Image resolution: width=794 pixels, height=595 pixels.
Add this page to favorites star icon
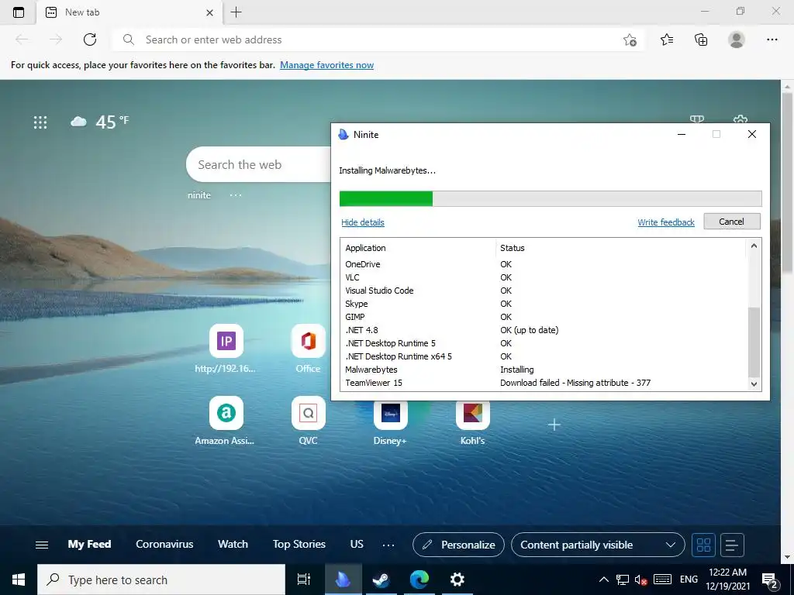tap(630, 40)
